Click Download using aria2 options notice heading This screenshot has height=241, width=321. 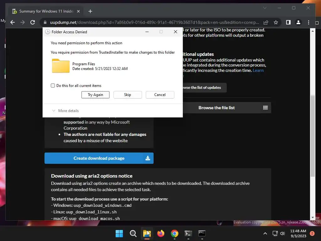(x=92, y=176)
